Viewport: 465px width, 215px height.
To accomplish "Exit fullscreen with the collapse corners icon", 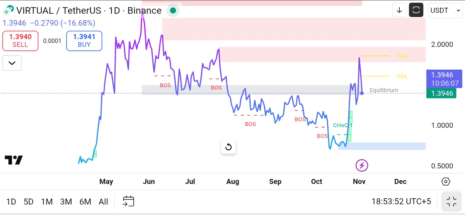I will [451, 201].
